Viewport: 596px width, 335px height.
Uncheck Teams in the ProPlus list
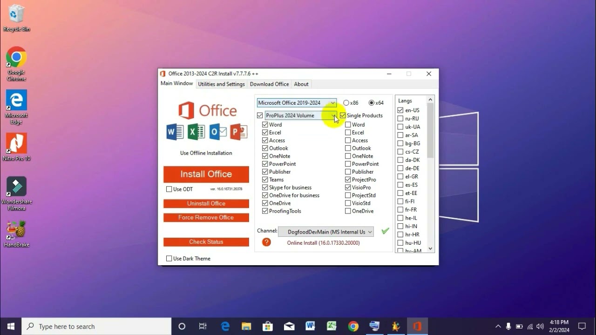click(265, 180)
